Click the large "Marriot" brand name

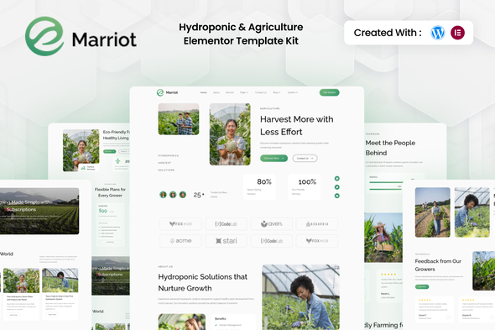pyautogui.click(x=104, y=39)
